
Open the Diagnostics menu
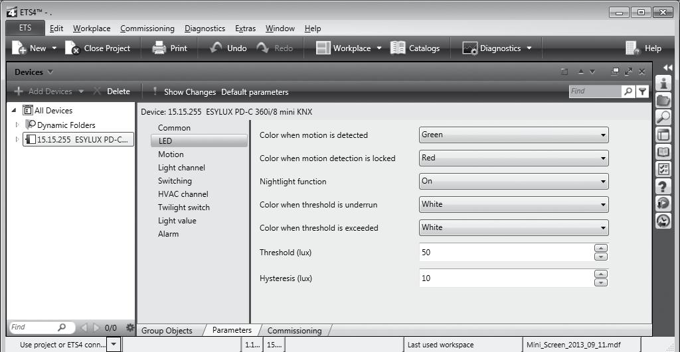click(x=205, y=29)
